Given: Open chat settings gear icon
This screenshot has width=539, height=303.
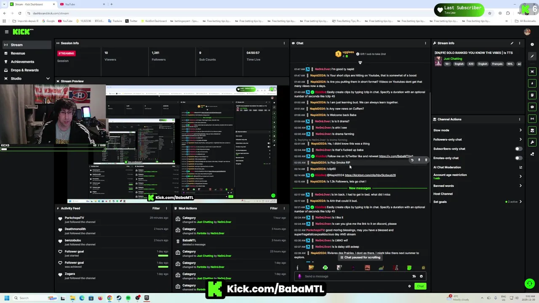Looking at the screenshot, I should coord(409,286).
